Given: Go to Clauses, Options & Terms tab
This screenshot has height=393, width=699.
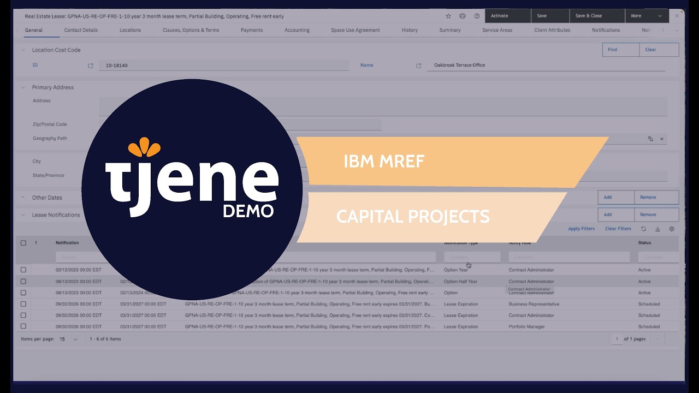Looking at the screenshot, I should click(191, 30).
